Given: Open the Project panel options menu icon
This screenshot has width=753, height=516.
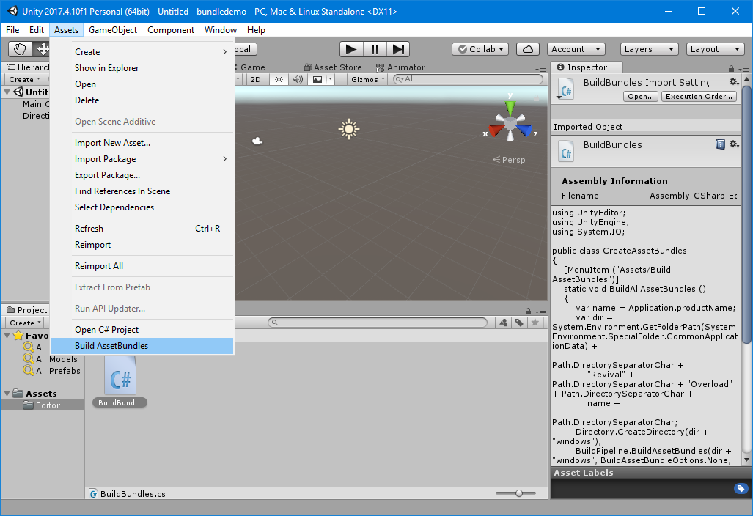Looking at the screenshot, I should 541,312.
